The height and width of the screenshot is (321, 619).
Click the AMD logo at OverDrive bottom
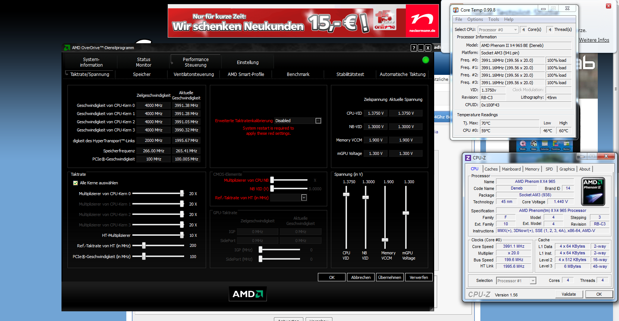[247, 294]
